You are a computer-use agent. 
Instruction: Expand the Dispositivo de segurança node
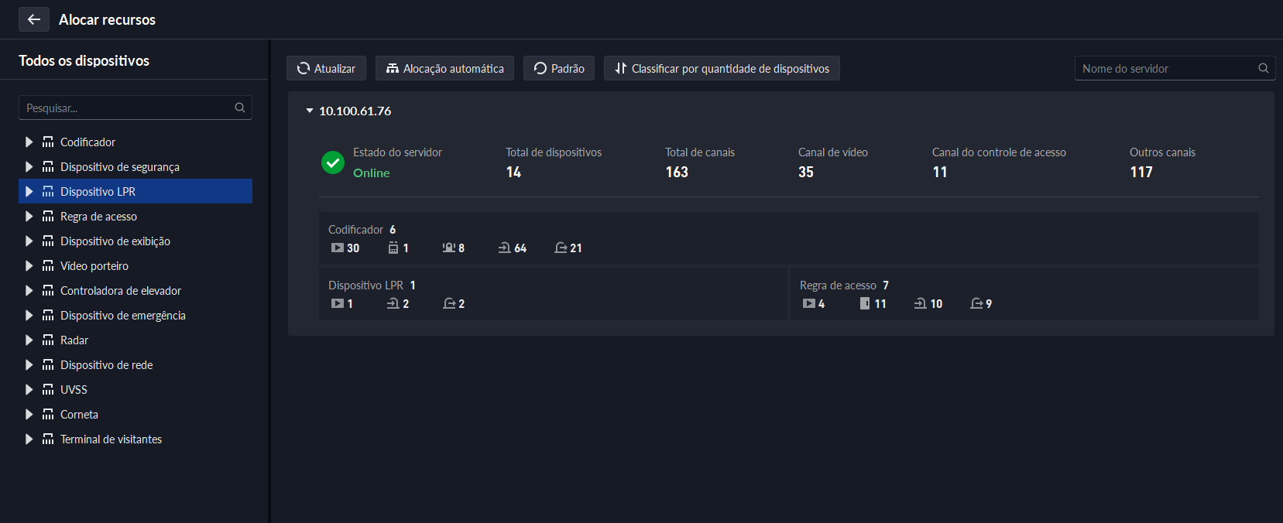[x=29, y=167]
